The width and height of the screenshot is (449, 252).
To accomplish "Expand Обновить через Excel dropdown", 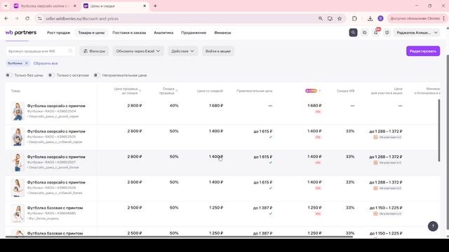I will (138, 51).
